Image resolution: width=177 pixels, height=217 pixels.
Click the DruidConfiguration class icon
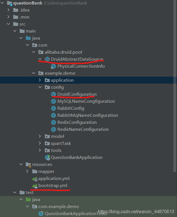53,94
